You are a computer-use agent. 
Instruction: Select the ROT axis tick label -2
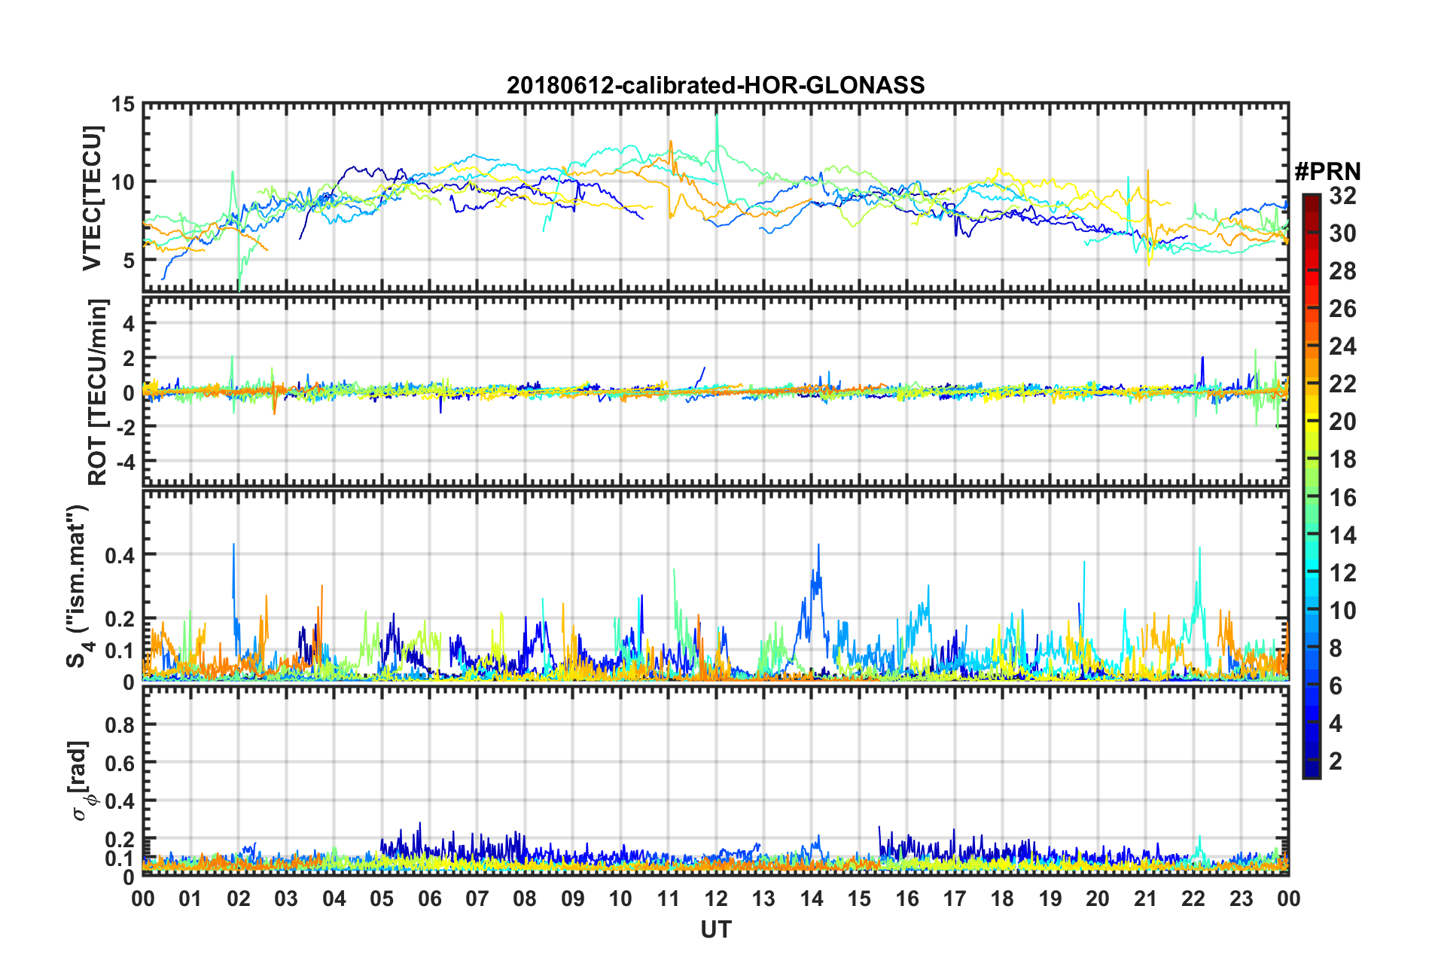coord(124,426)
